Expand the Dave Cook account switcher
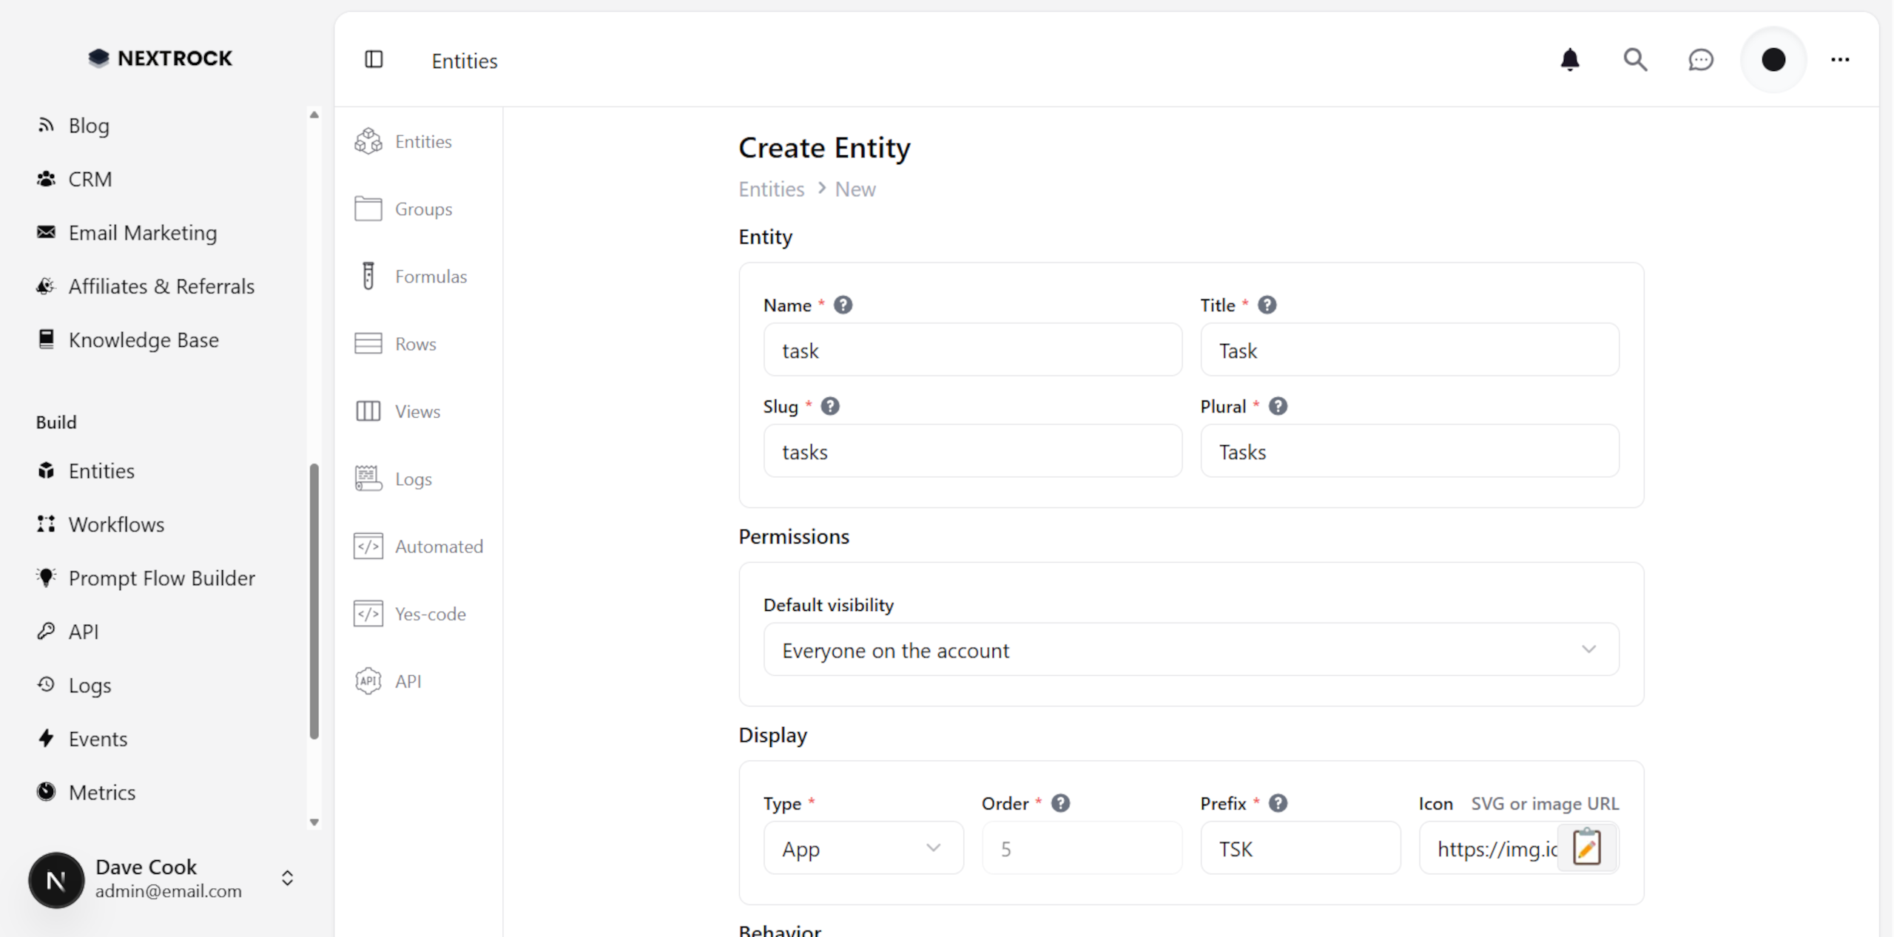 coord(288,879)
